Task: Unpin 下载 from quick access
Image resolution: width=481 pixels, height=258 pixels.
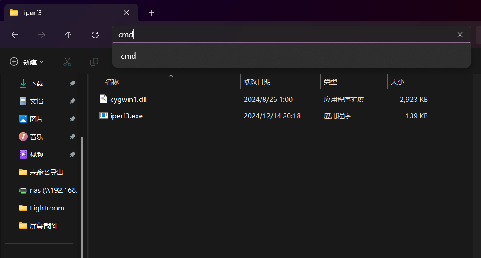Action: click(x=72, y=83)
